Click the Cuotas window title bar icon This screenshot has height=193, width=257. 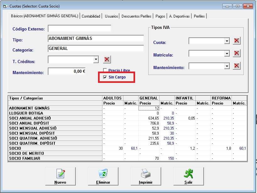[5, 6]
